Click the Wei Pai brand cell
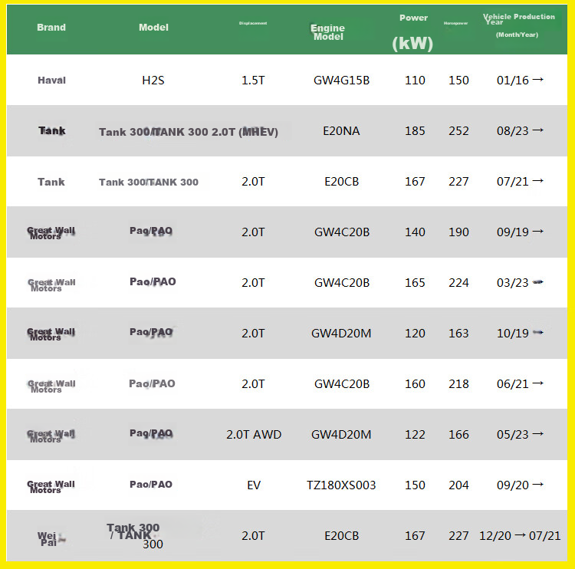 pos(50,539)
